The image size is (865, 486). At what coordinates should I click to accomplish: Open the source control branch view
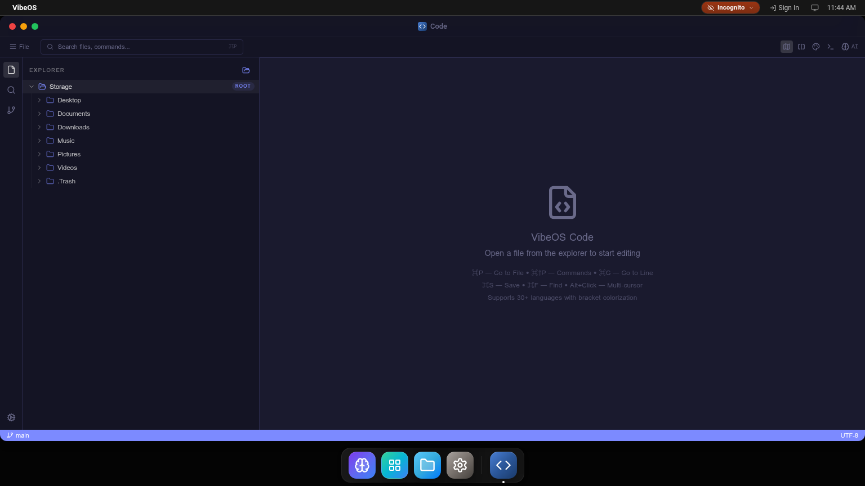(11, 110)
